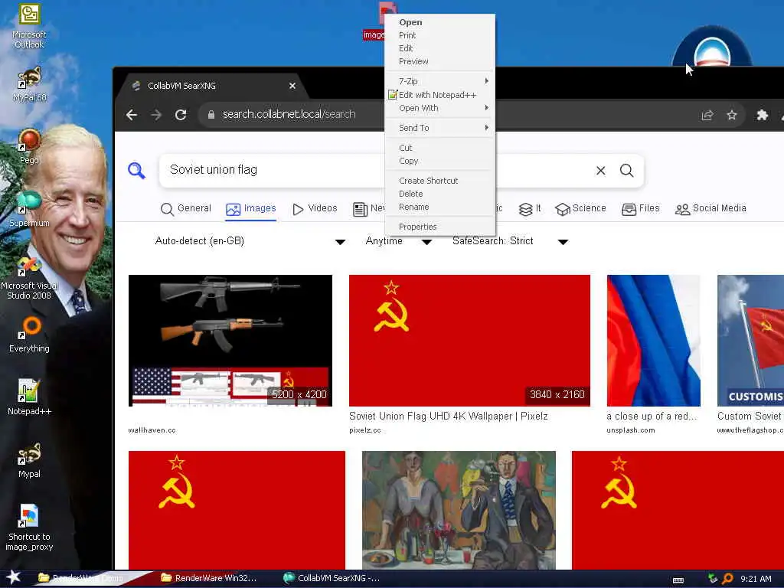Click the keyboard tray icon

[678, 580]
